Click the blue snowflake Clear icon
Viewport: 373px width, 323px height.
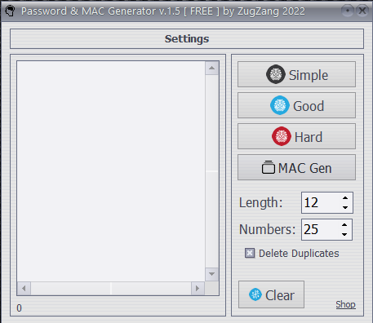pos(255,294)
